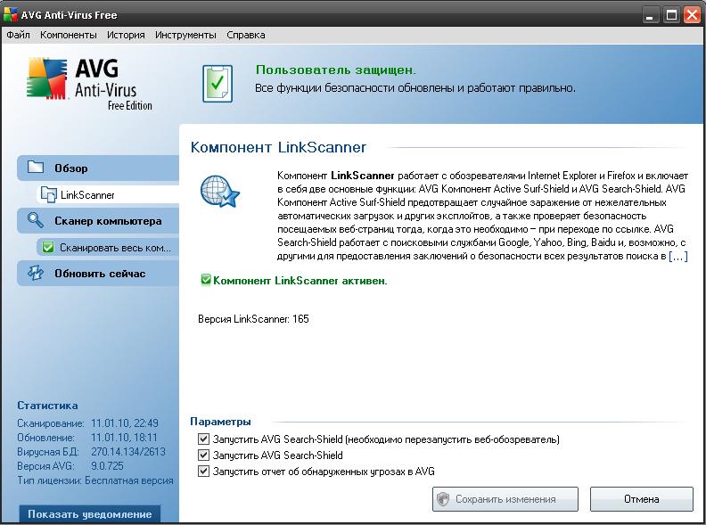This screenshot has width=706, height=525.
Task: Click the globe LinkScanner component icon
Action: 219,192
